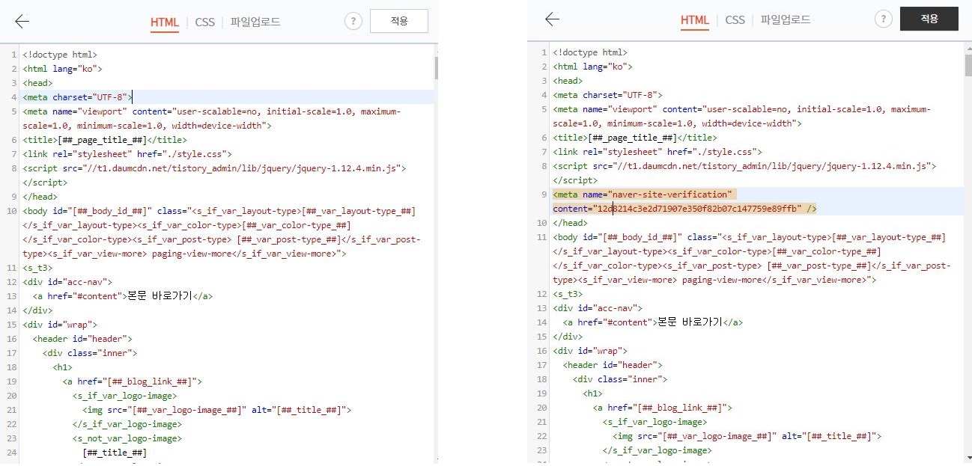Click the link rel="stylesheet" line in the right editor

657,152
